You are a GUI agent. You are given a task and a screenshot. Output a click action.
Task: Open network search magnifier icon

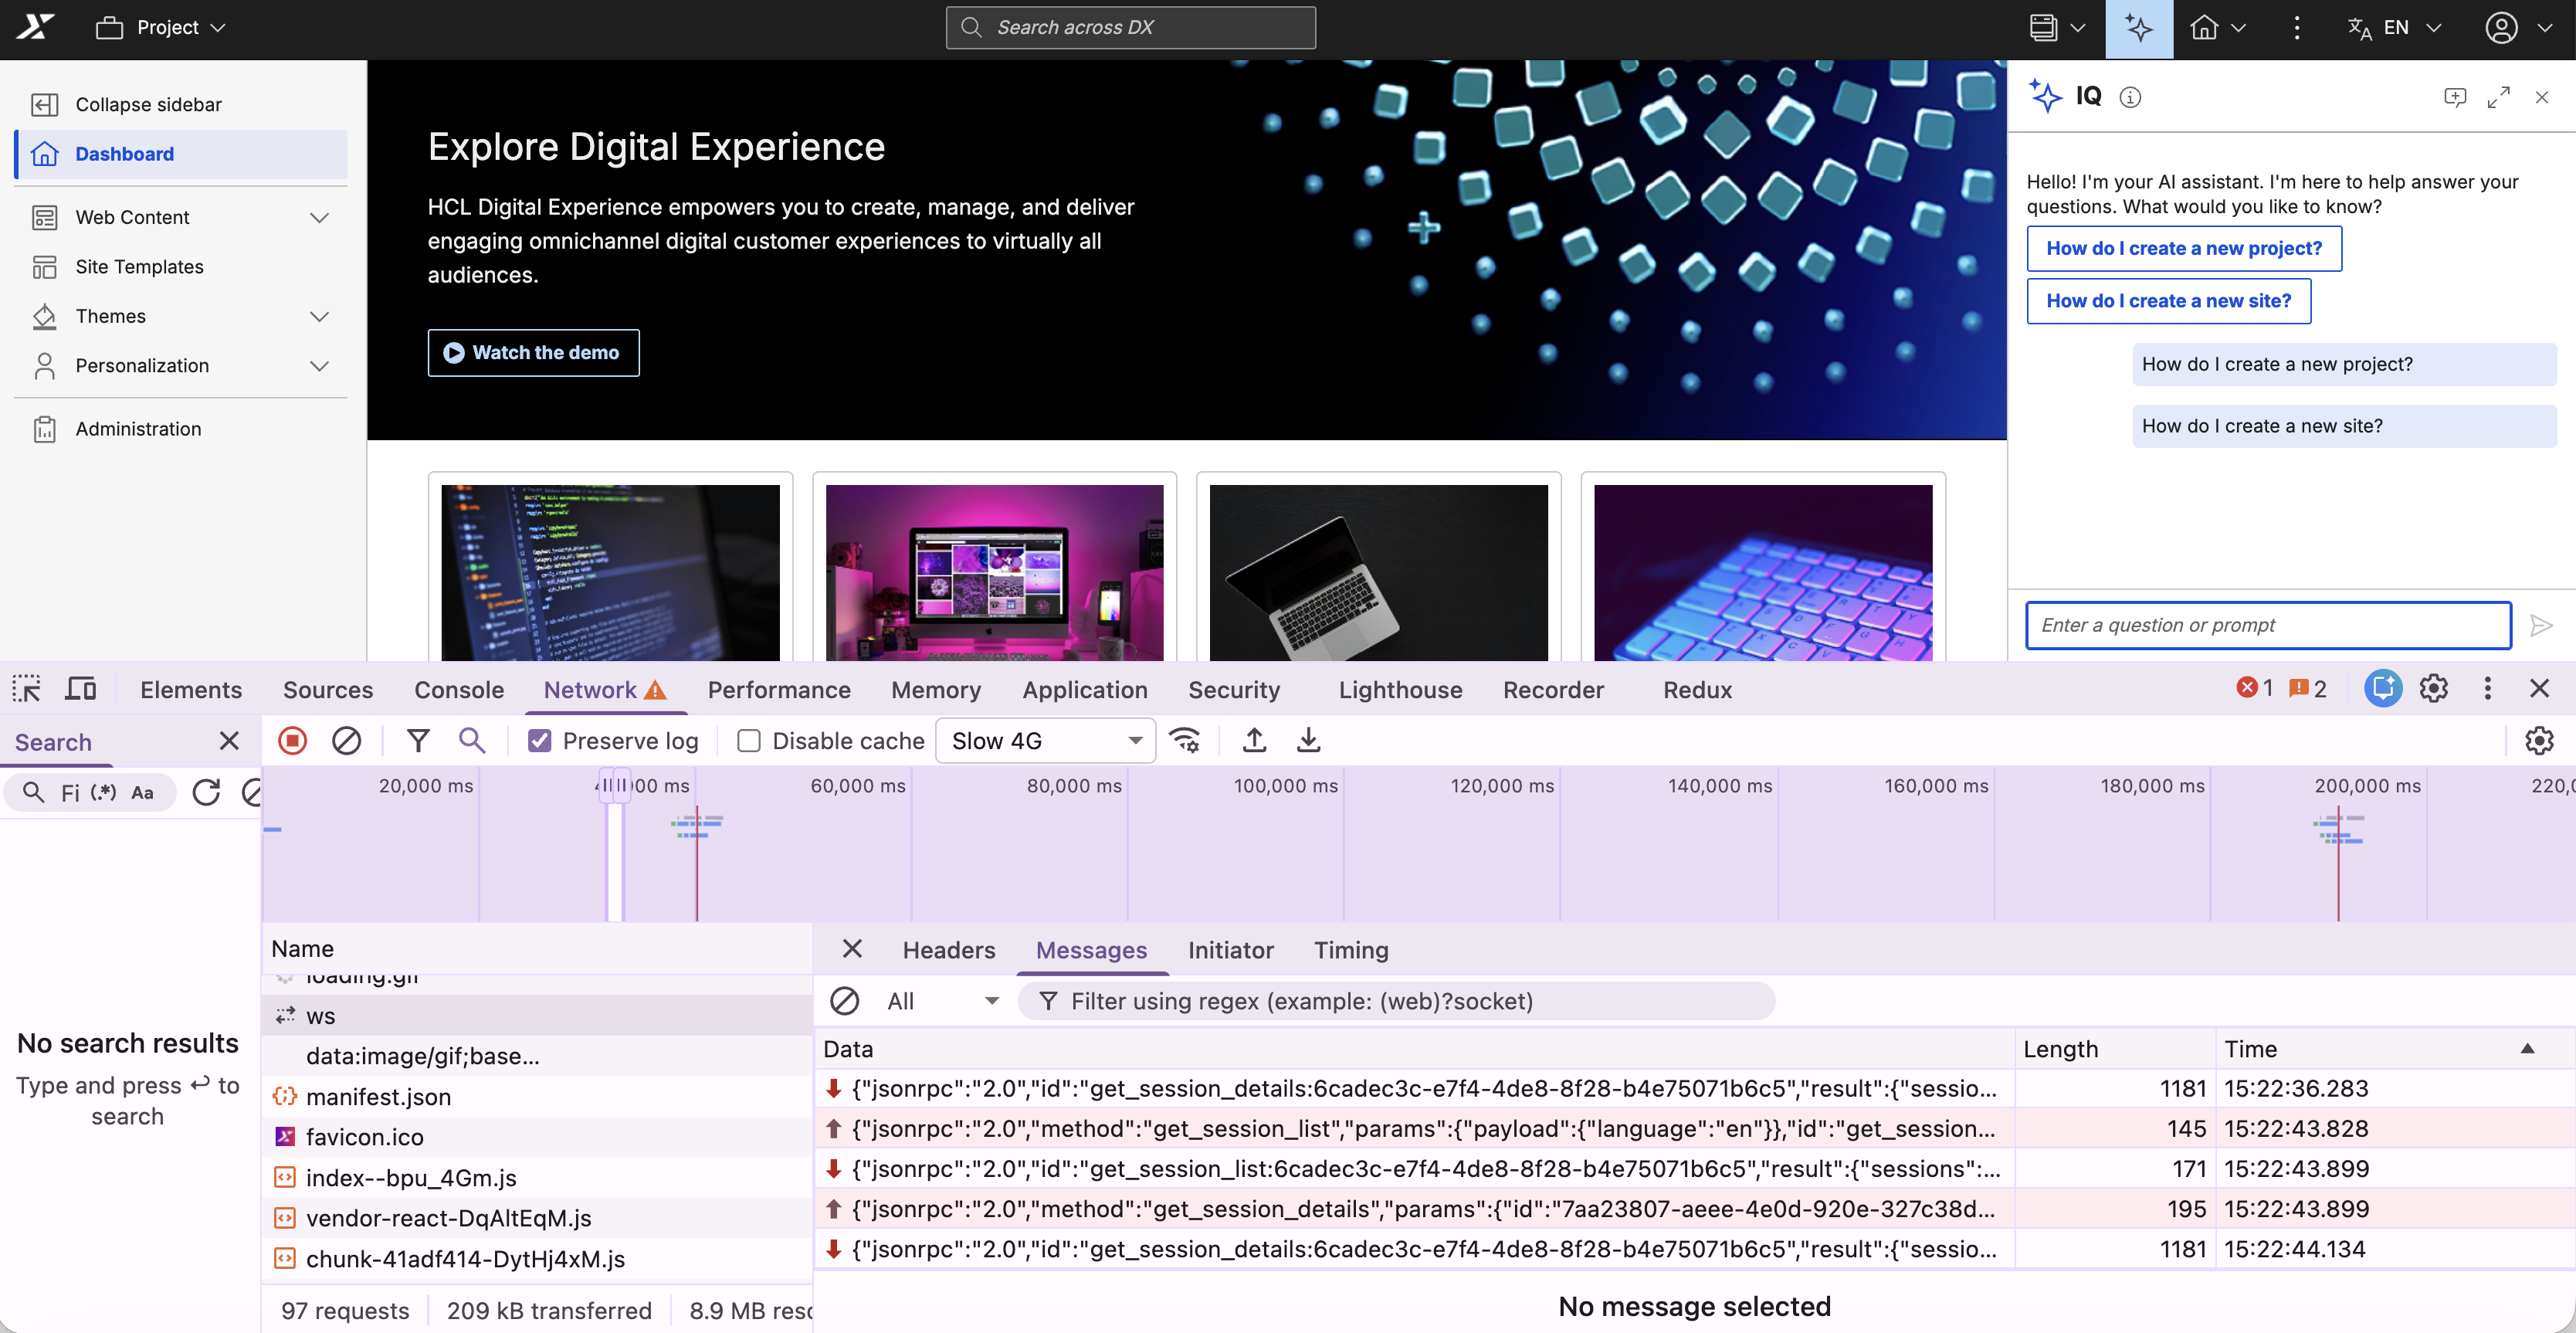coord(472,740)
